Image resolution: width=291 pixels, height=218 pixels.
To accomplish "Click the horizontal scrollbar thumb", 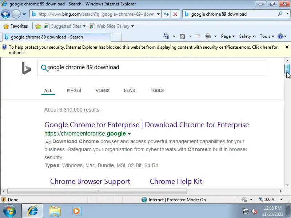I will [97, 191].
